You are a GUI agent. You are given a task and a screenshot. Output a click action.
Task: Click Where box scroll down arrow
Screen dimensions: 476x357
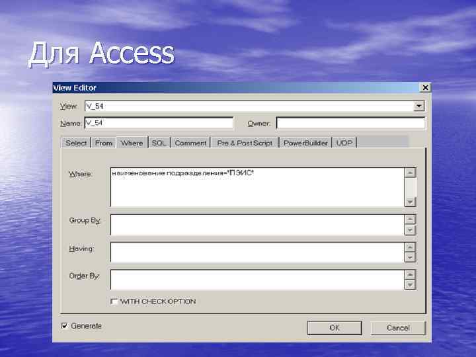(410, 202)
